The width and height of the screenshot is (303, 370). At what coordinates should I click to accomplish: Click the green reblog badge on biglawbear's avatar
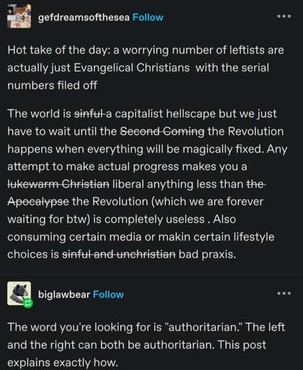tap(27, 303)
